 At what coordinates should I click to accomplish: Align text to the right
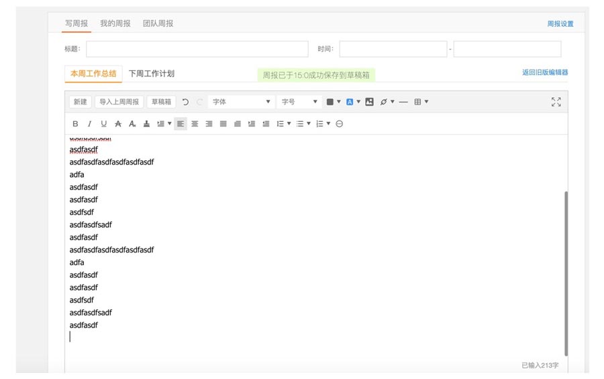click(209, 124)
